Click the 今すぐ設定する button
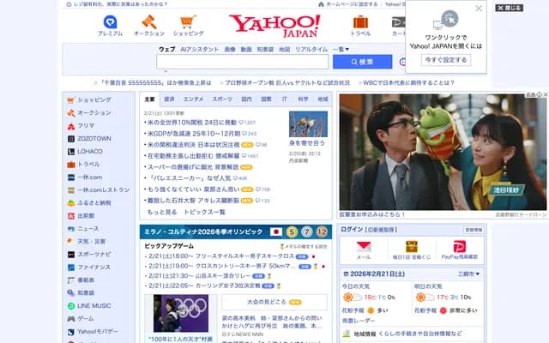The width and height of the screenshot is (549, 343). coord(445,60)
